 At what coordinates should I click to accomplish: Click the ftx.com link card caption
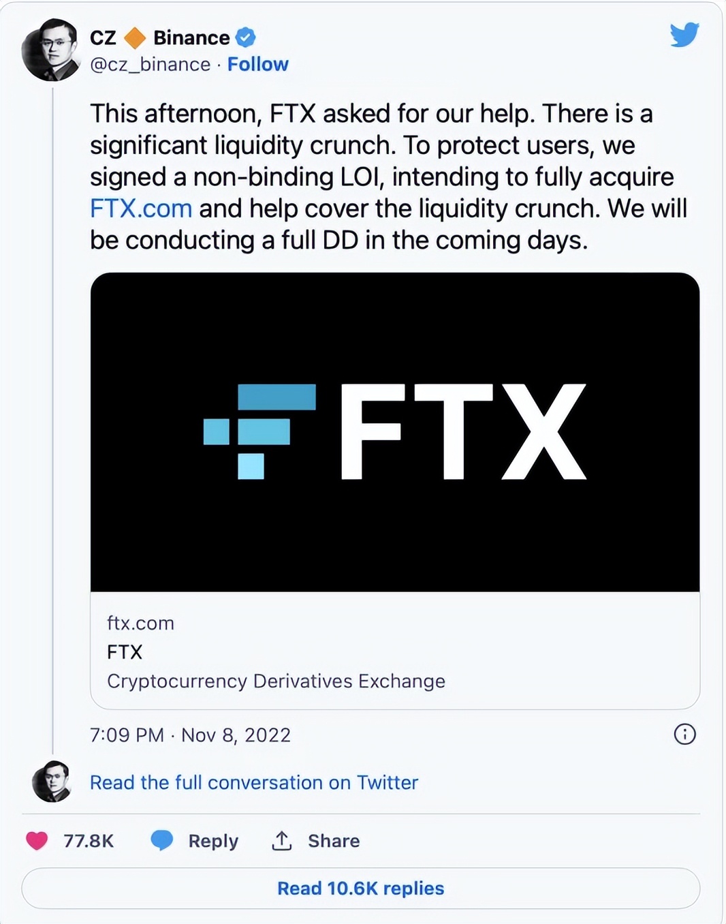pos(140,622)
